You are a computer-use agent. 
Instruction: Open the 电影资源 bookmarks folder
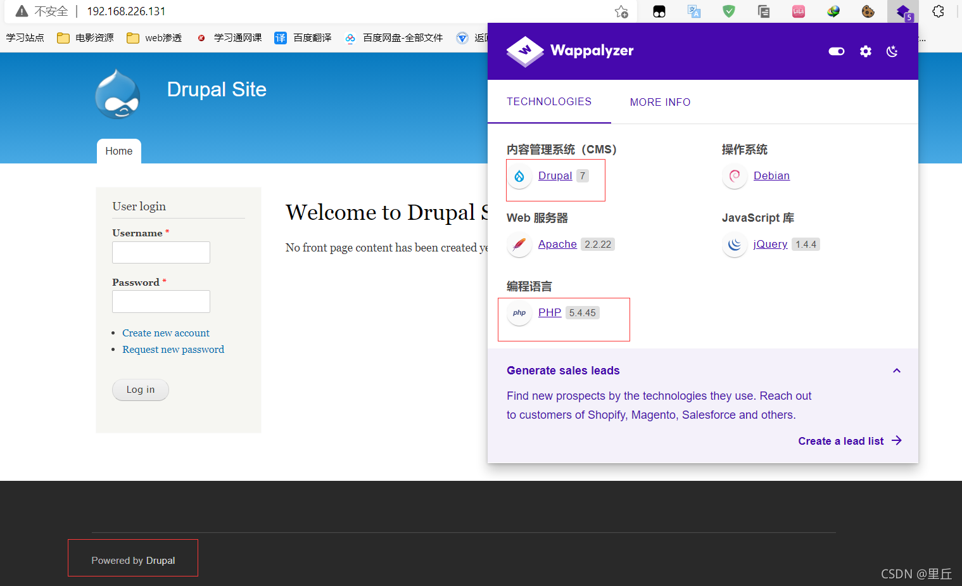click(x=85, y=38)
